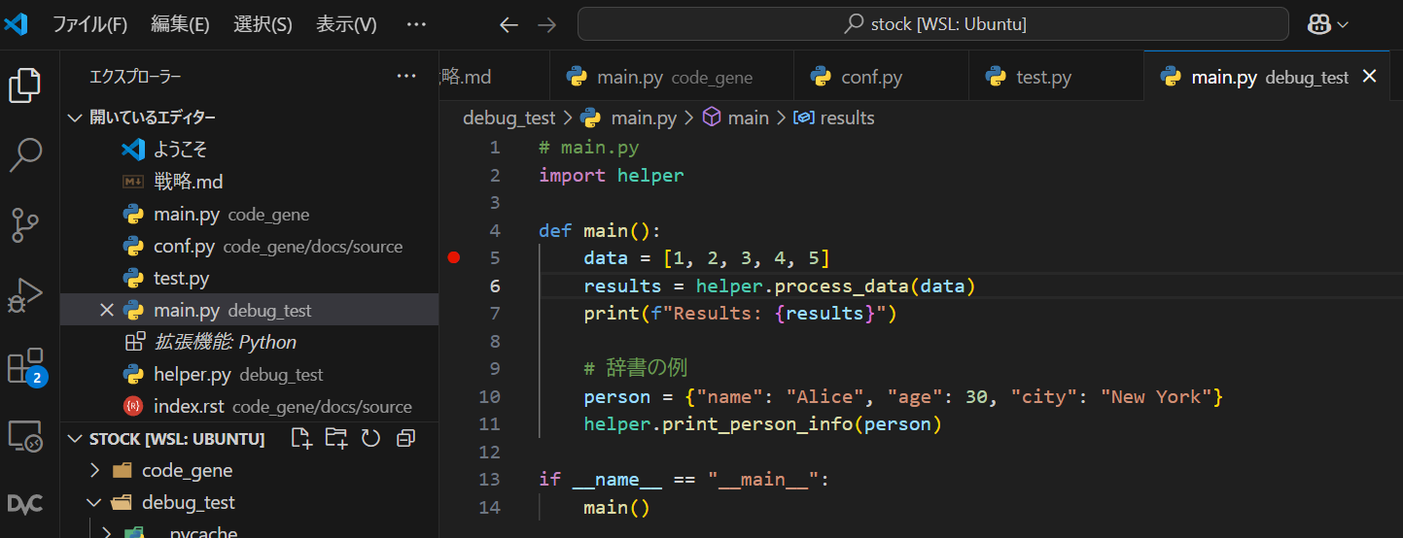Open the 表示(V) menu

coord(346,24)
